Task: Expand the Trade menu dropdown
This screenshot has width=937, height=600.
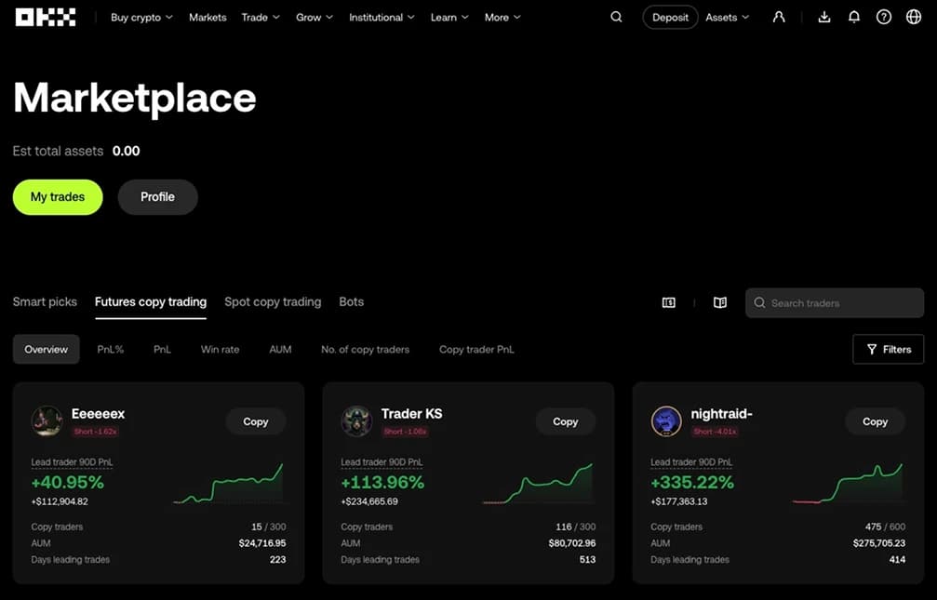Action: pyautogui.click(x=260, y=17)
